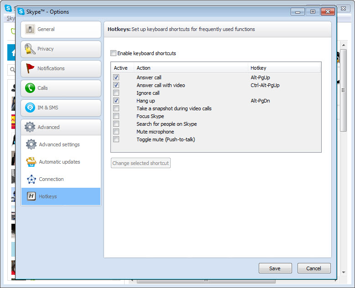This screenshot has height=288, width=355.
Task: Select the Mute microphone action text
Action: tap(155, 132)
